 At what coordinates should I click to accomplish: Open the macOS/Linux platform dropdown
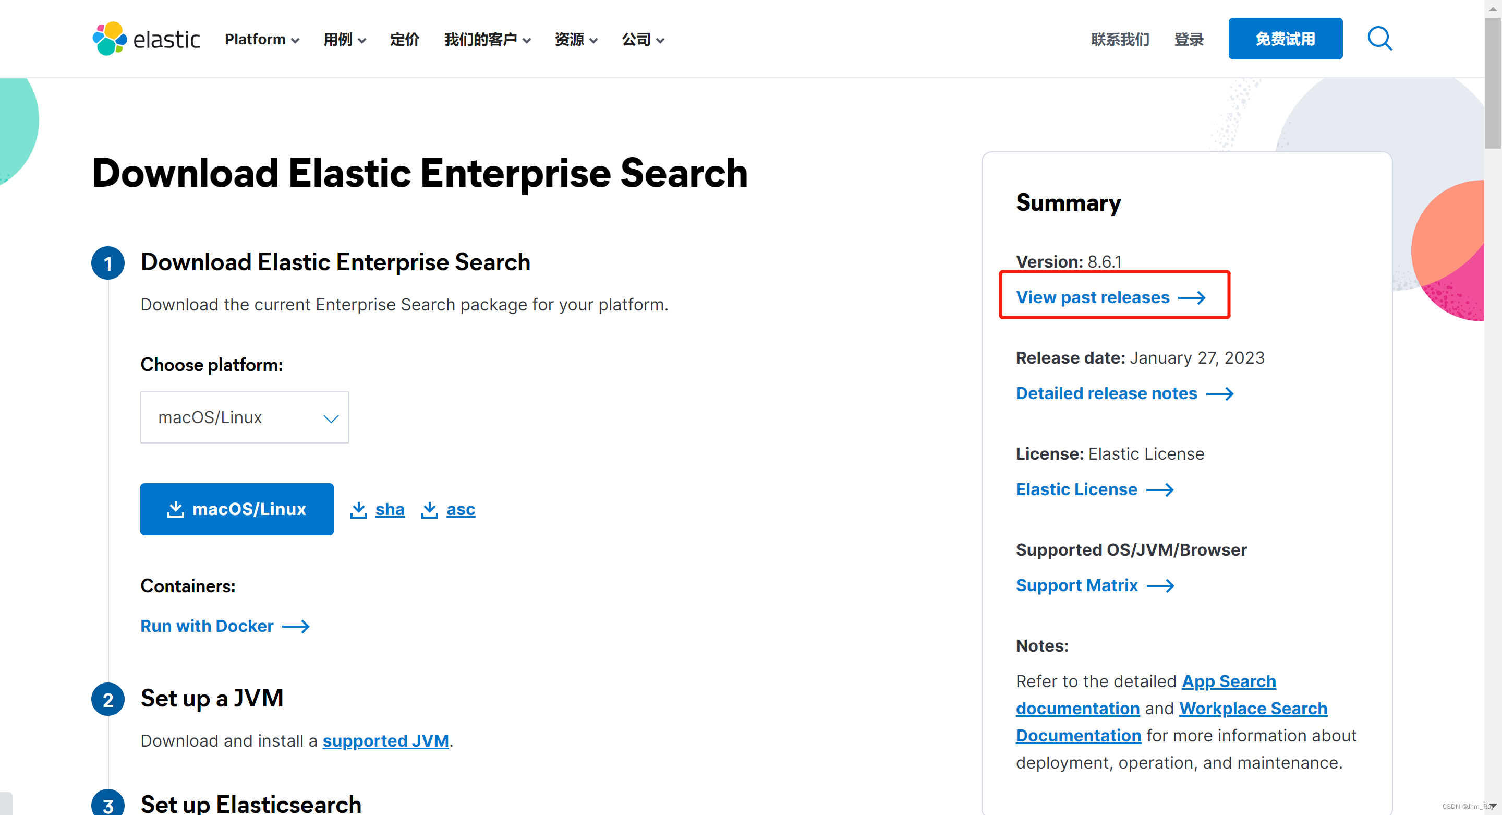pyautogui.click(x=244, y=417)
